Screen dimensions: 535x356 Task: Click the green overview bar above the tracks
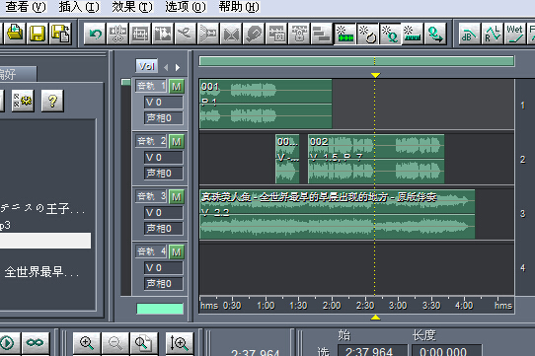pos(356,61)
